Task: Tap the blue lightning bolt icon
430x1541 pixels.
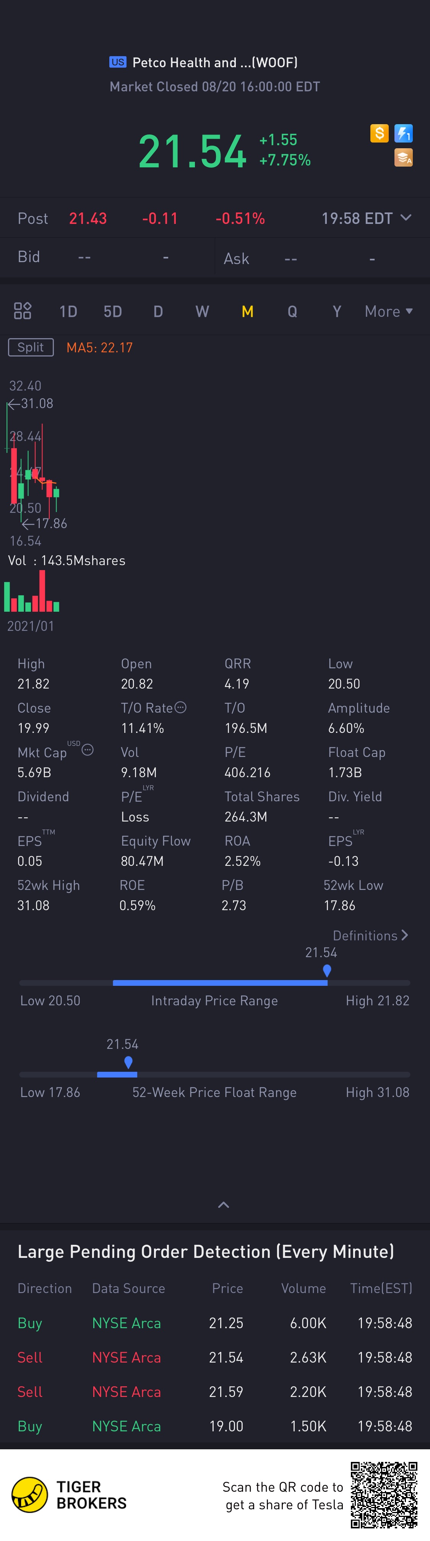Action: (403, 133)
